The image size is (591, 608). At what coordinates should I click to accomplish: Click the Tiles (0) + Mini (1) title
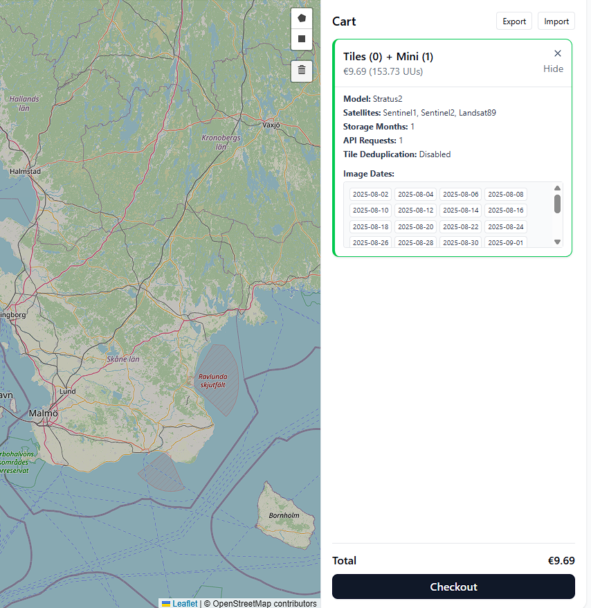pyautogui.click(x=388, y=57)
